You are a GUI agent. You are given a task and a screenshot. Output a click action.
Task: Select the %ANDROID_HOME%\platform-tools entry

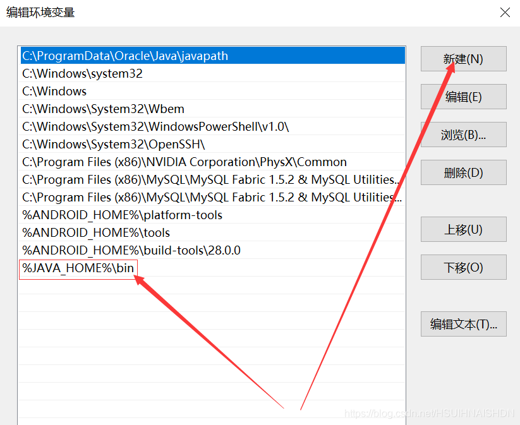coord(212,215)
